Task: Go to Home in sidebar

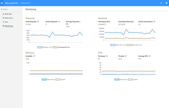Action: 5,9
